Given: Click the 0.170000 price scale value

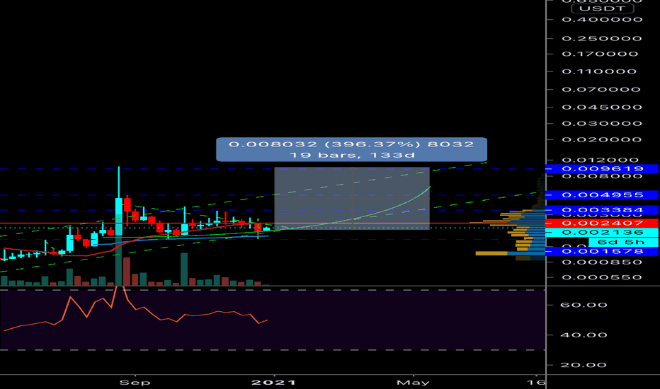Looking at the screenshot, I should point(600,54).
